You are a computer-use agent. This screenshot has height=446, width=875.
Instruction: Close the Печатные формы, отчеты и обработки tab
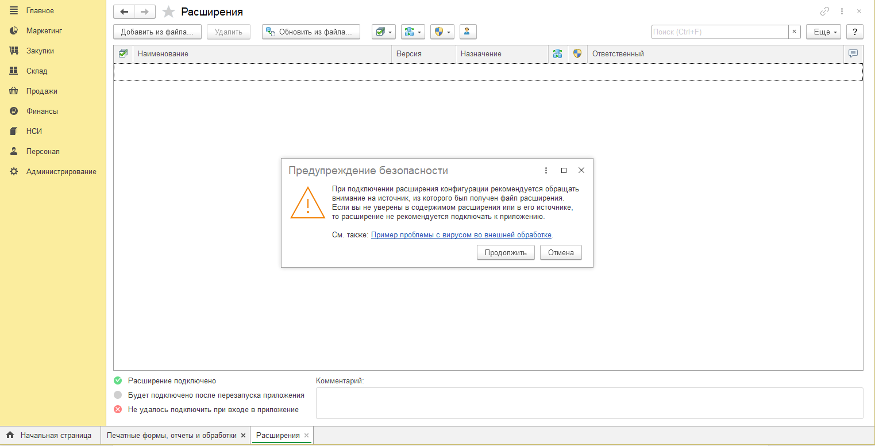243,436
